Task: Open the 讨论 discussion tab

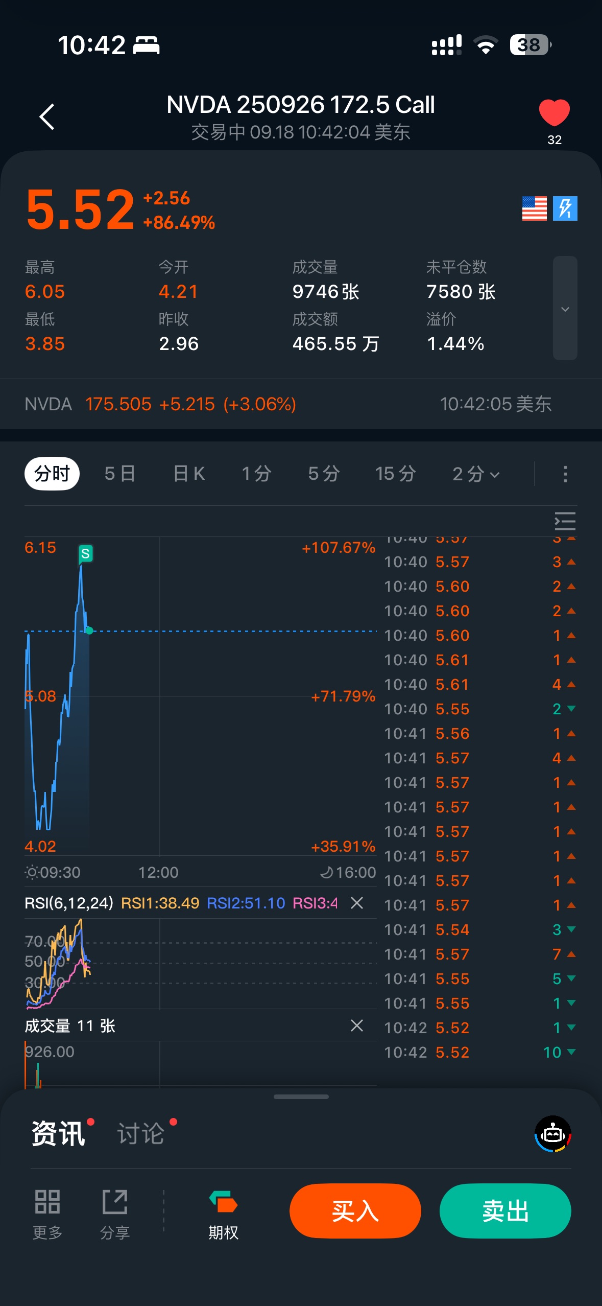Action: point(141,1134)
